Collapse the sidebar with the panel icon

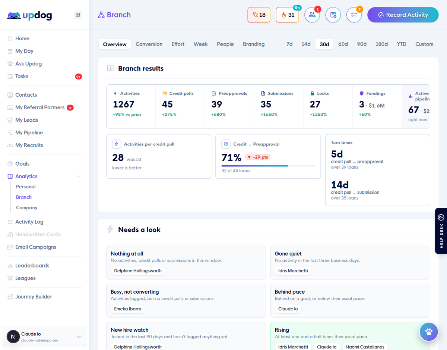click(78, 15)
